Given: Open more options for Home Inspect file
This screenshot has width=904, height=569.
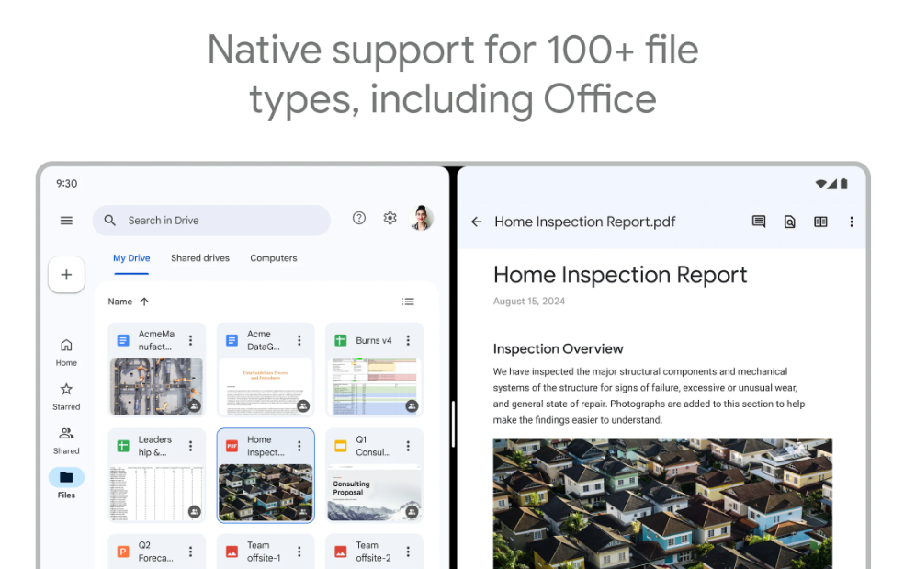Looking at the screenshot, I should pos(299,446).
